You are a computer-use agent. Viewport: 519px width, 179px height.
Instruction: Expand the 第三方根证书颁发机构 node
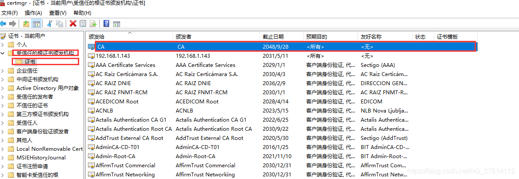point(3,114)
